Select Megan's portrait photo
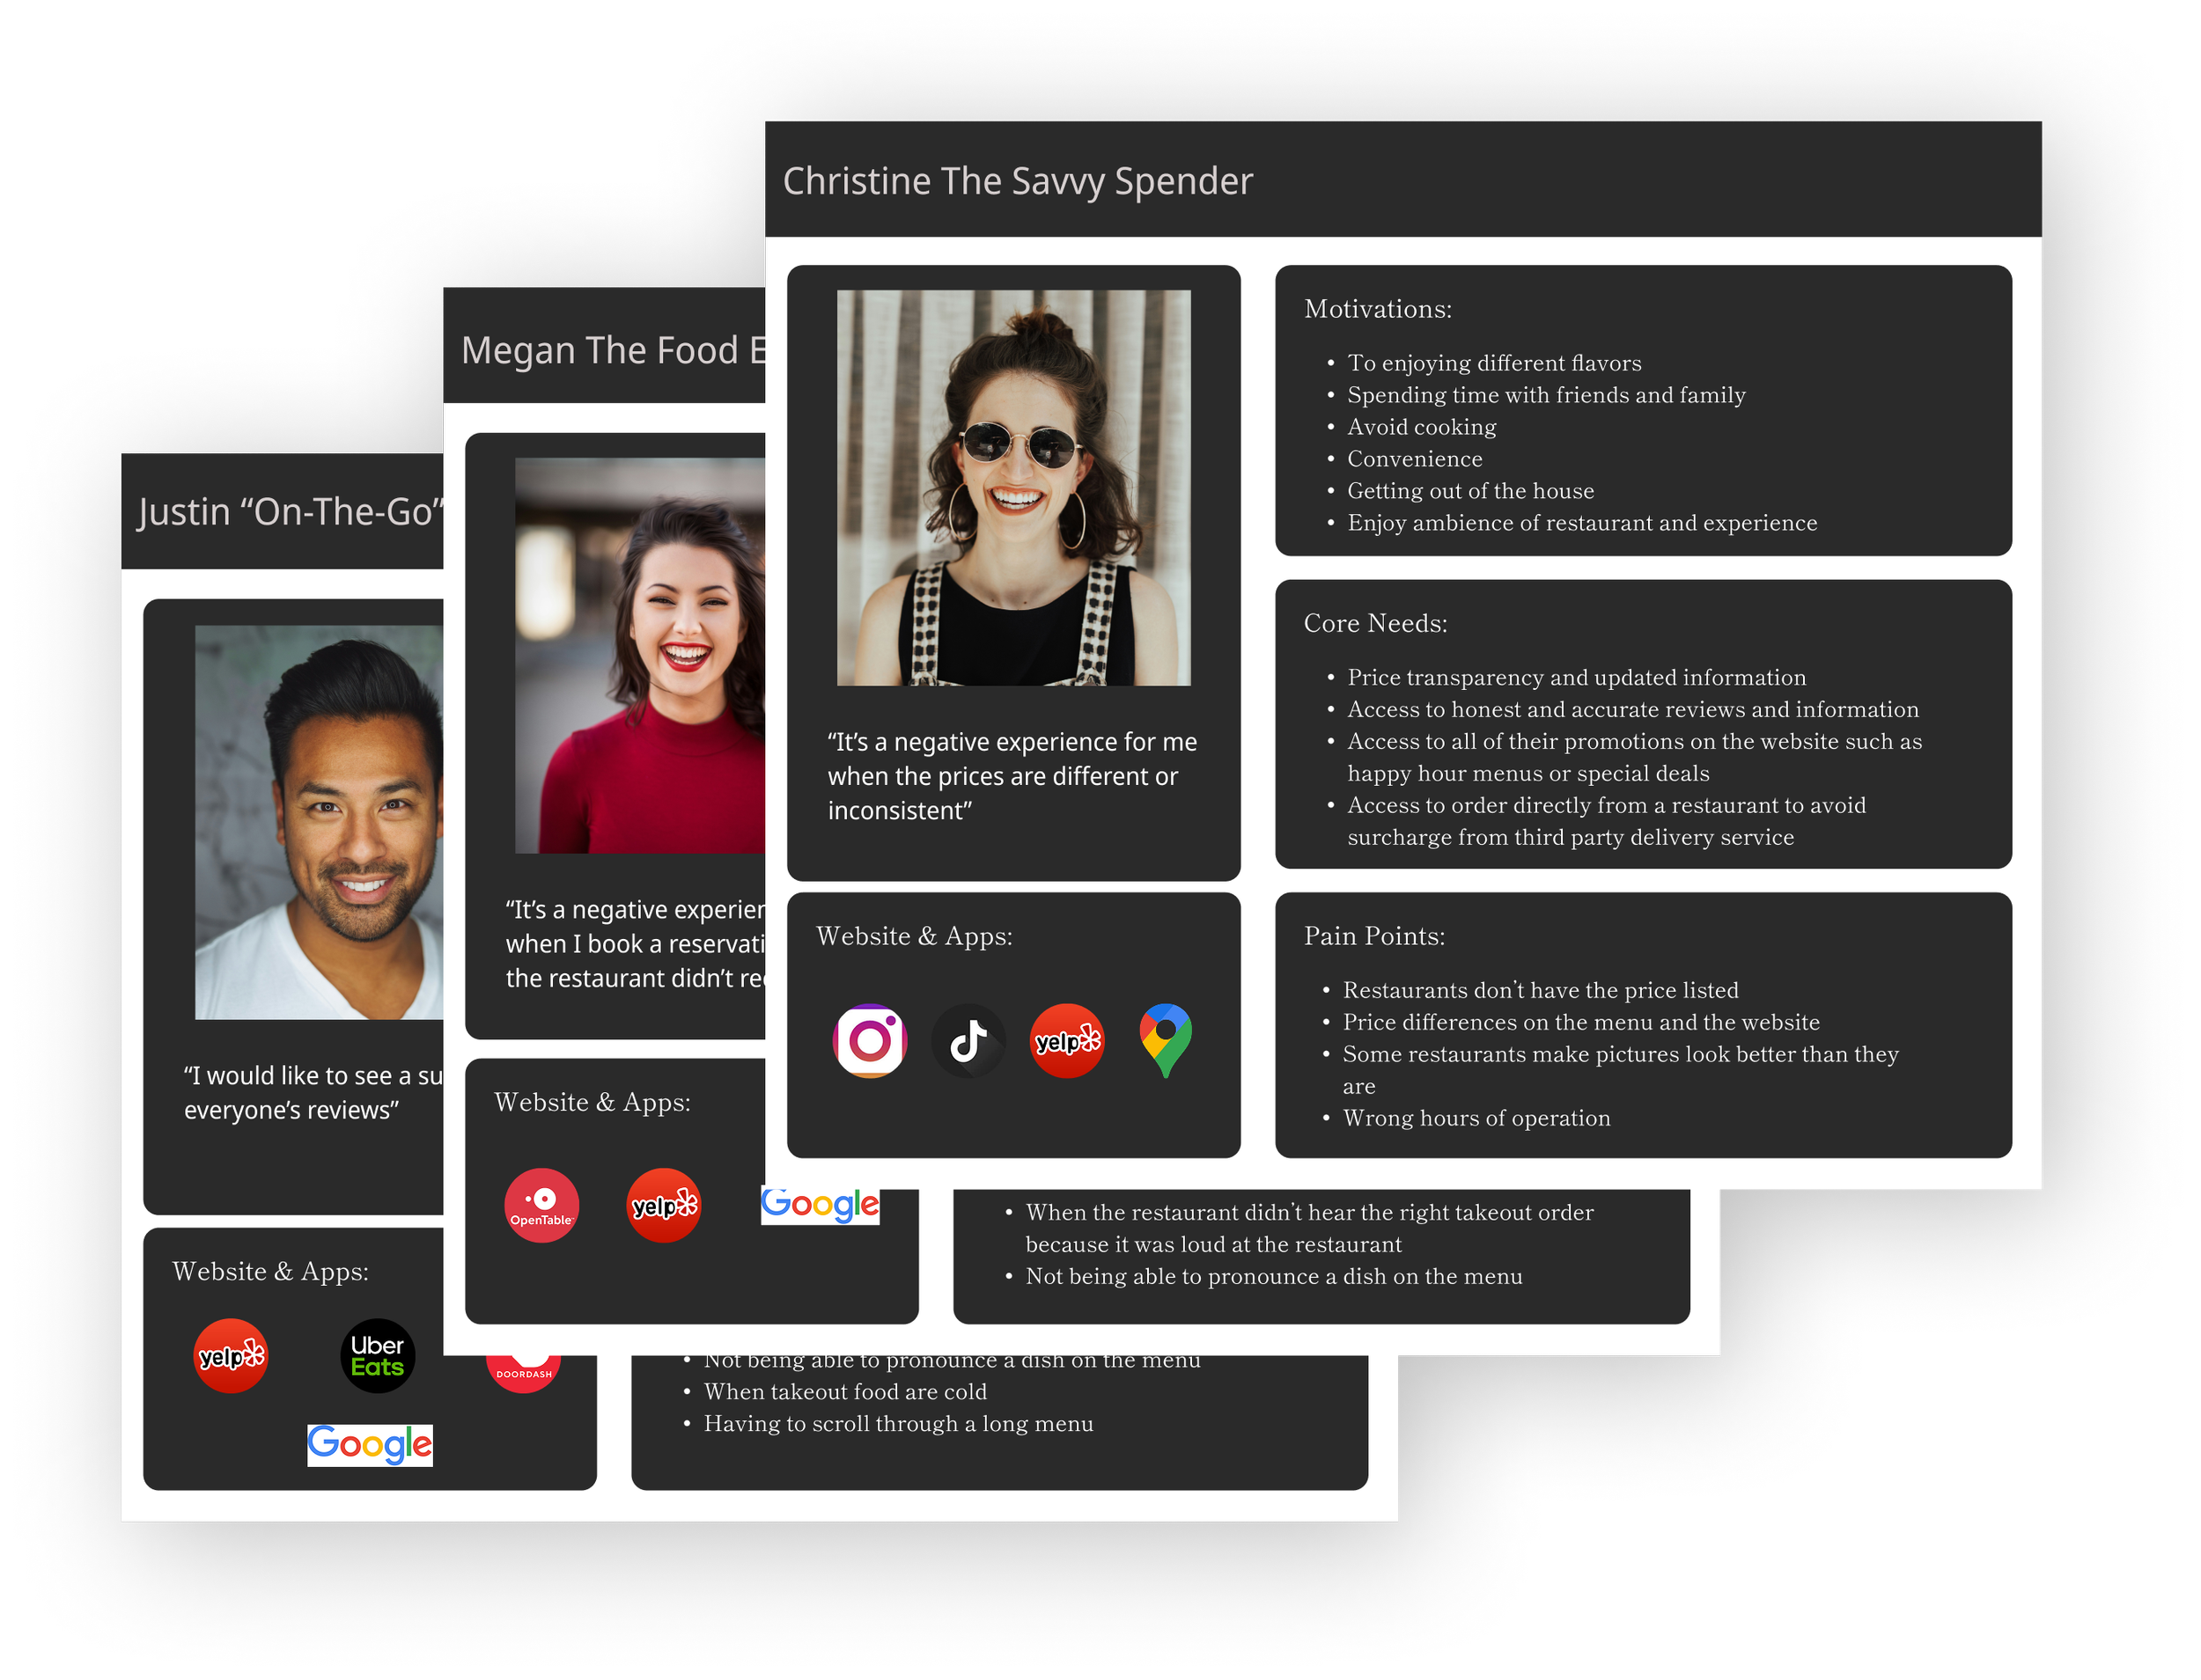The width and height of the screenshot is (2201, 1680). pyautogui.click(x=640, y=655)
